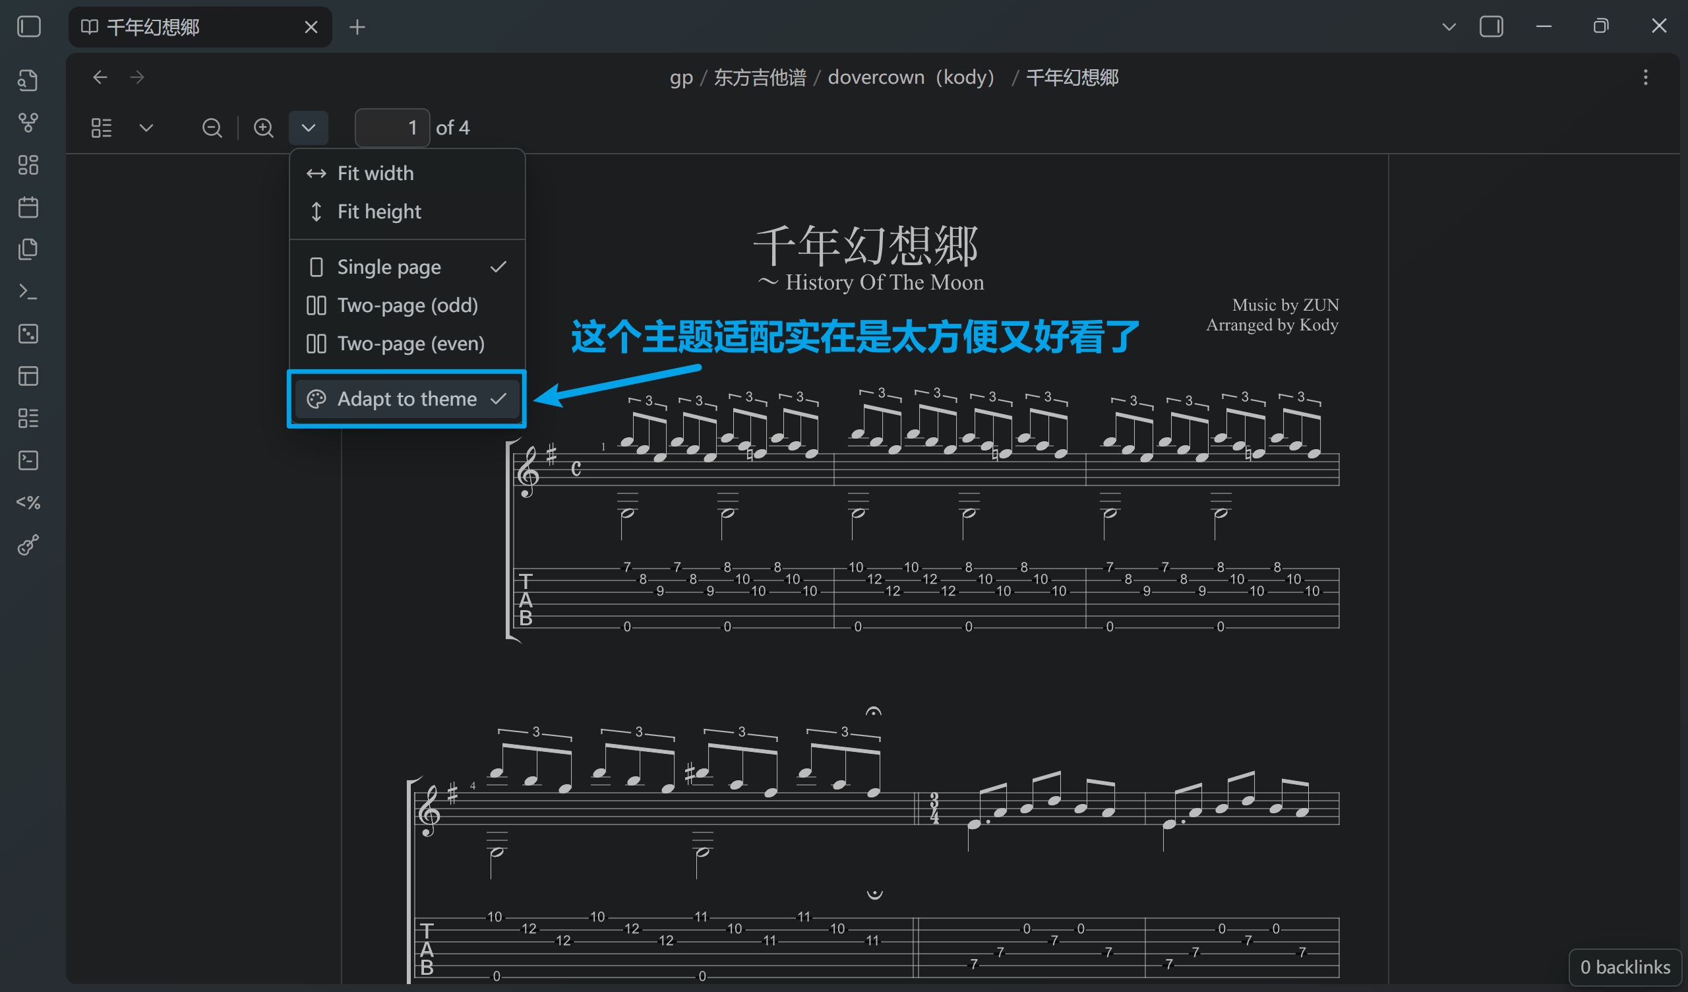
Task: Choose Fit width from the menu
Action: (x=375, y=173)
